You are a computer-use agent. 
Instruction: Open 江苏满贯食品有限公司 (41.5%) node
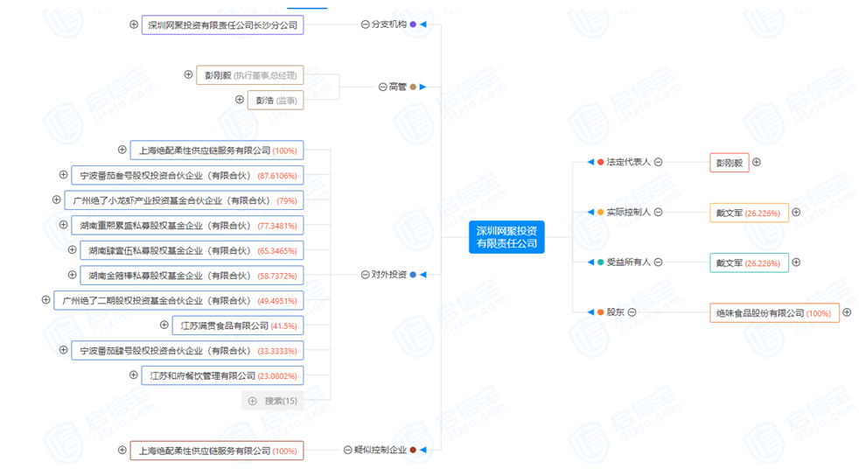[x=238, y=325]
